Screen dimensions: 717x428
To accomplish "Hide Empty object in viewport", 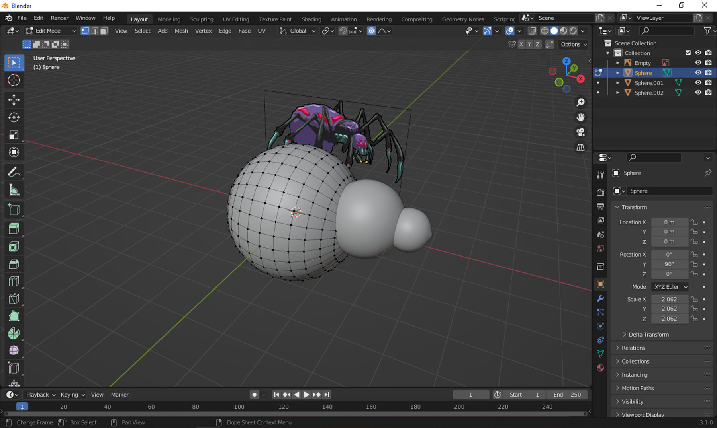I will (698, 63).
